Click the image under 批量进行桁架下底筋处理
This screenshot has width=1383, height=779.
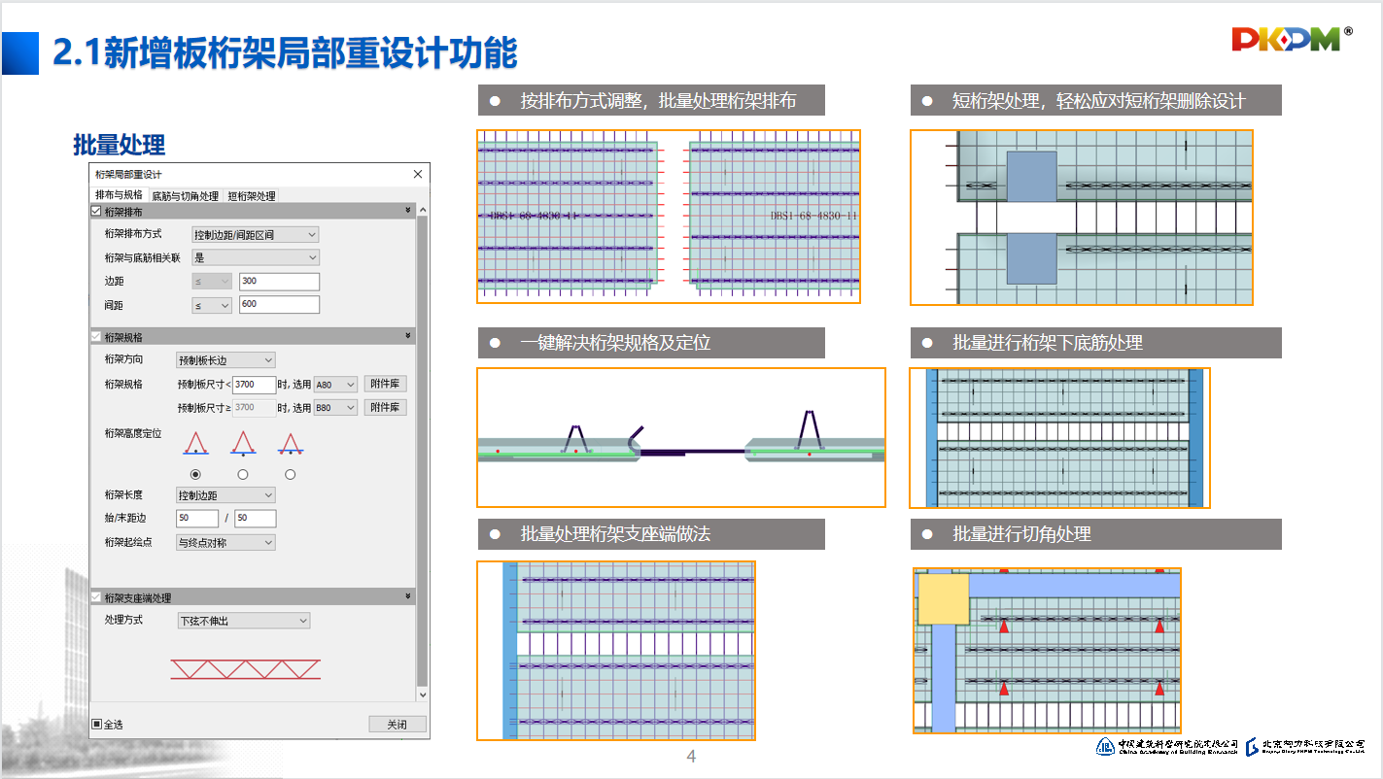pyautogui.click(x=1060, y=438)
